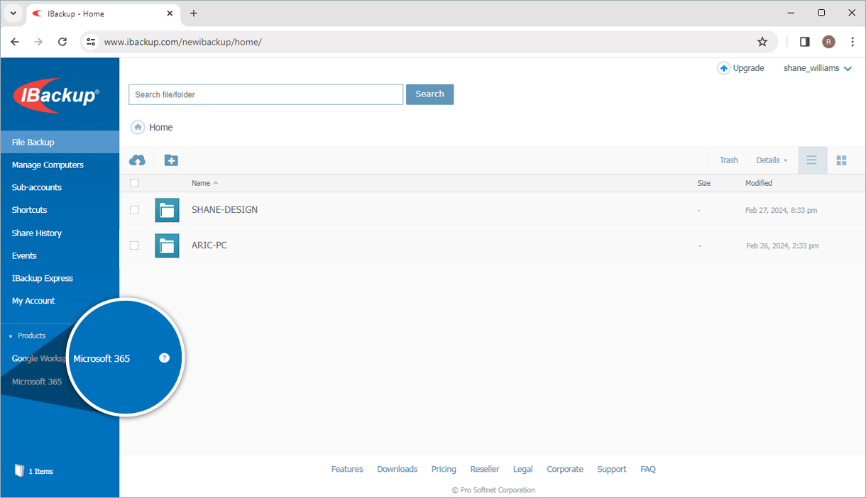866x498 pixels.
Task: Open the FAQ footer link
Action: point(648,469)
